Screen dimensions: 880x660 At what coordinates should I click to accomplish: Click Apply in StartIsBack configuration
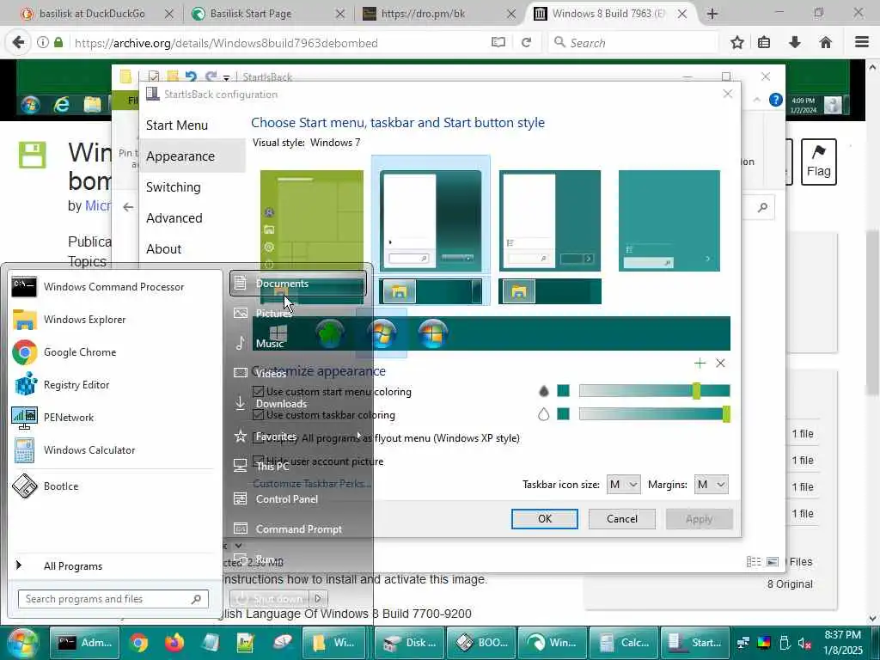point(699,519)
